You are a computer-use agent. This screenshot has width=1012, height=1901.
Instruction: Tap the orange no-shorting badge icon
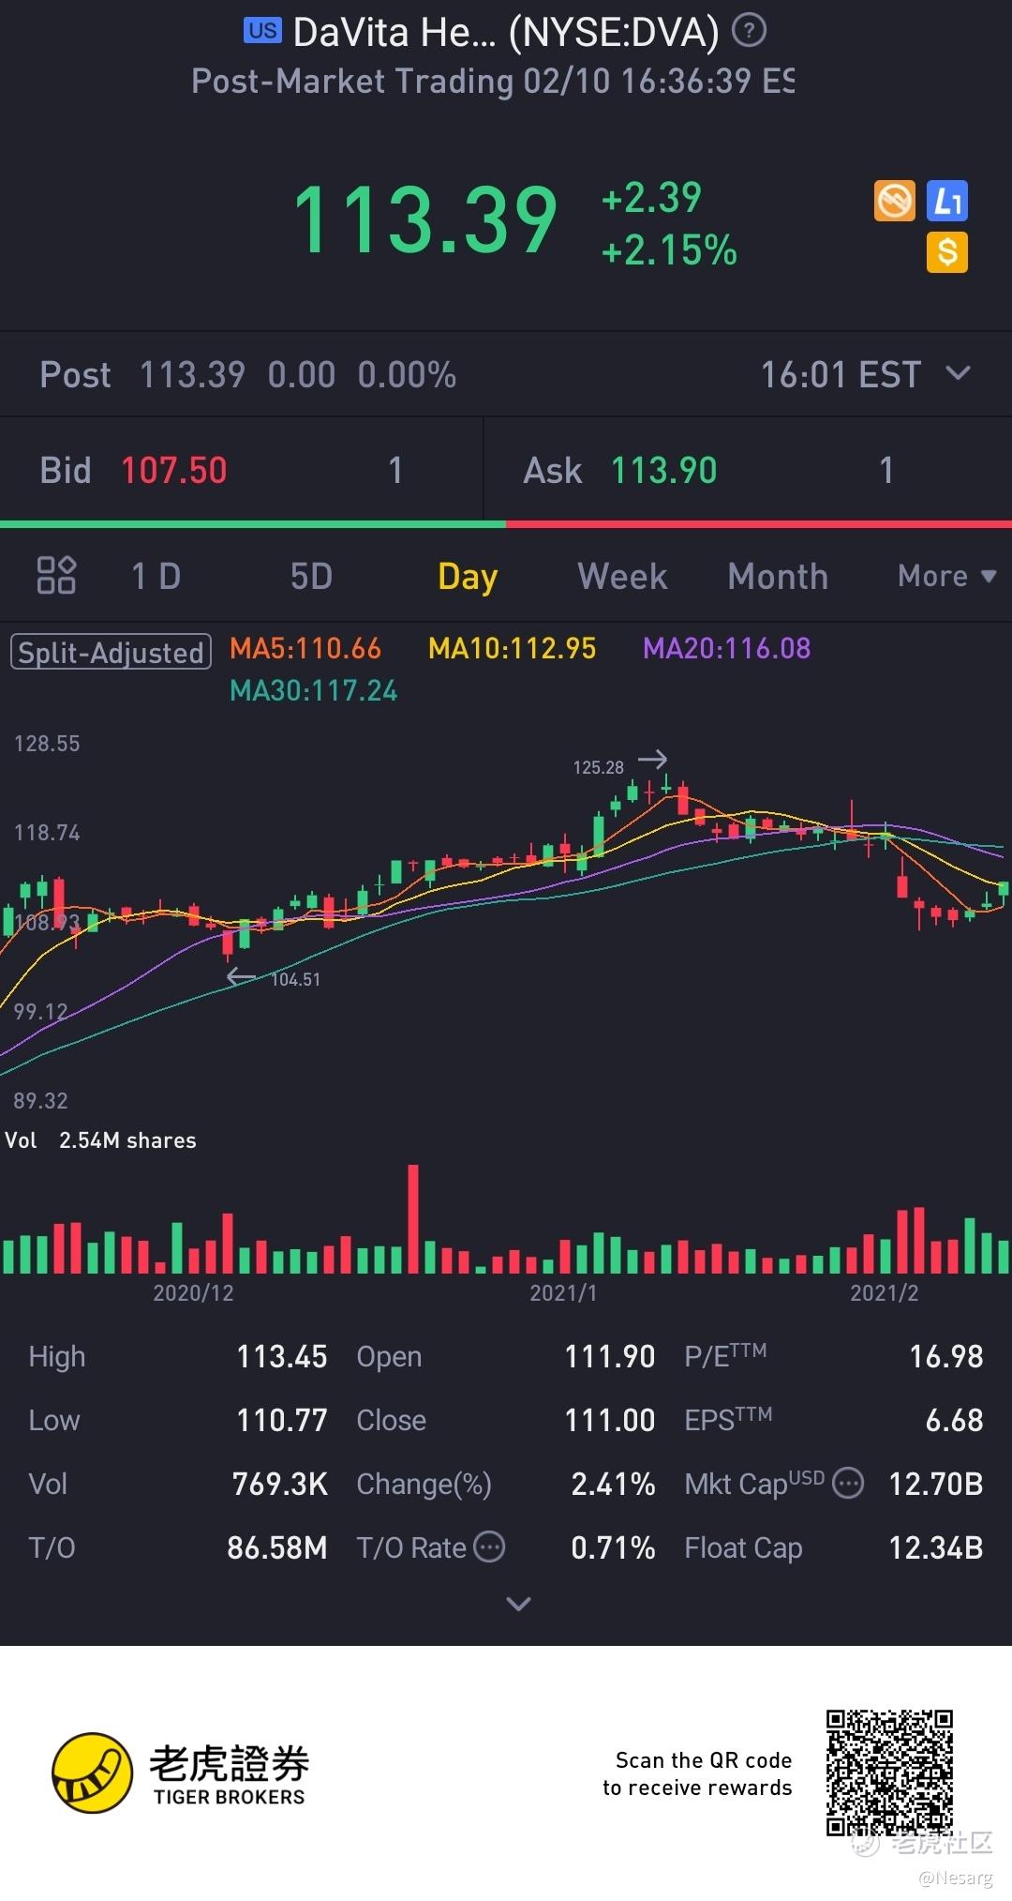coord(894,201)
